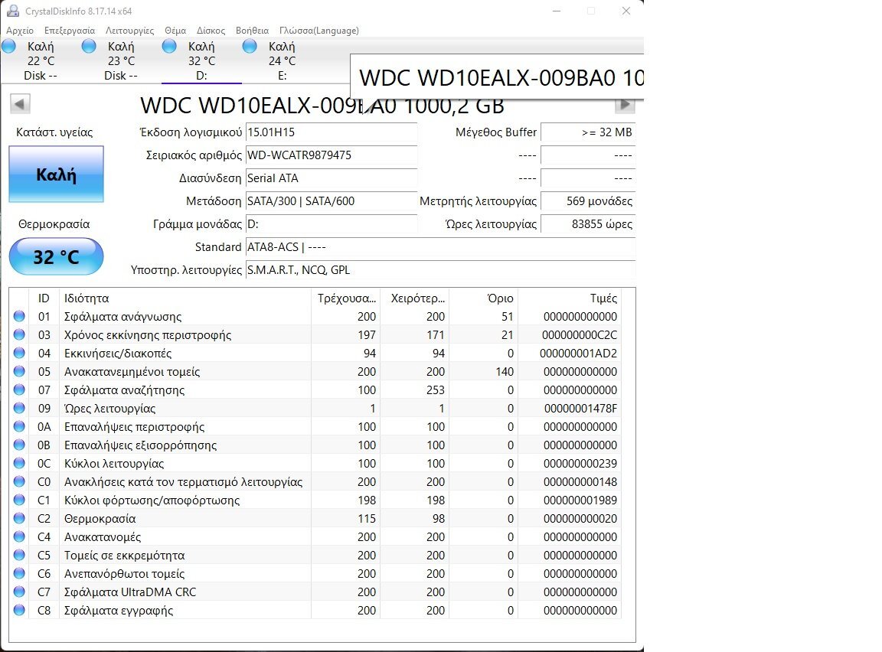This screenshot has width=882, height=652.
Task: Click status icon of attribute 0B row
Action: [19, 445]
